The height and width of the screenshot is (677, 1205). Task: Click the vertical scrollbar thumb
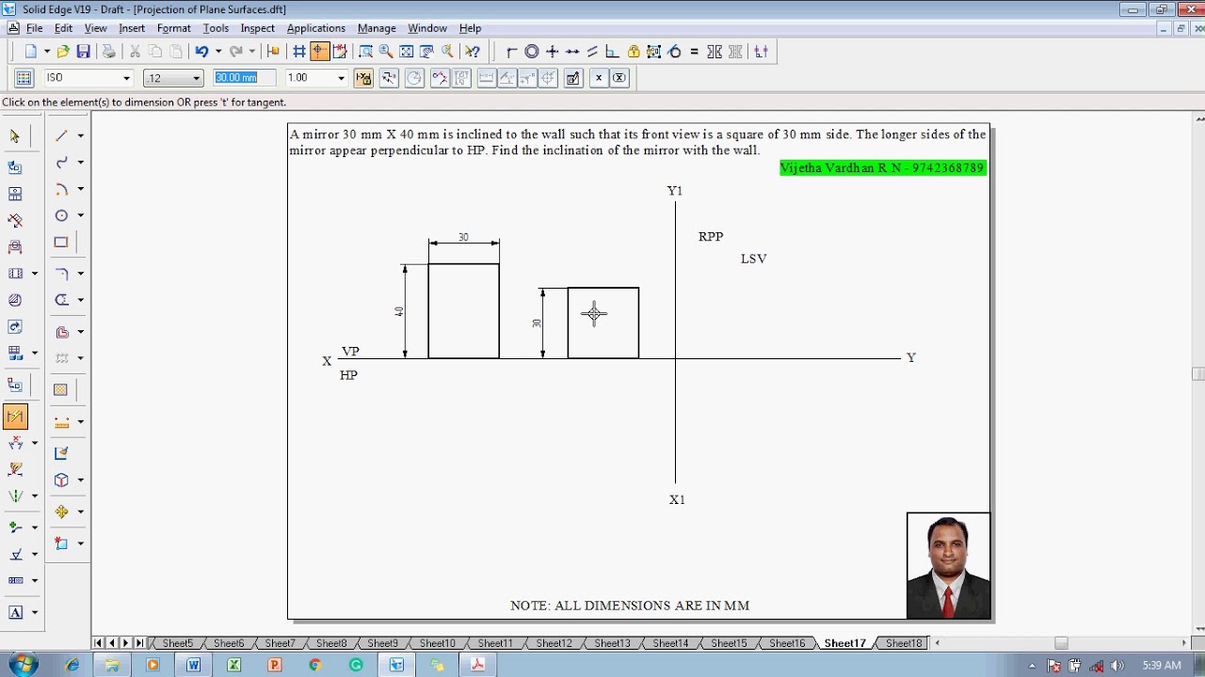(x=1197, y=373)
